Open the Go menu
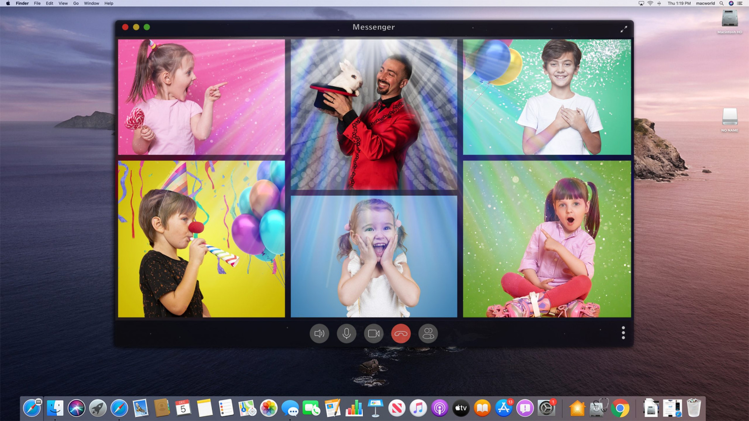Image resolution: width=749 pixels, height=421 pixels. point(76,3)
